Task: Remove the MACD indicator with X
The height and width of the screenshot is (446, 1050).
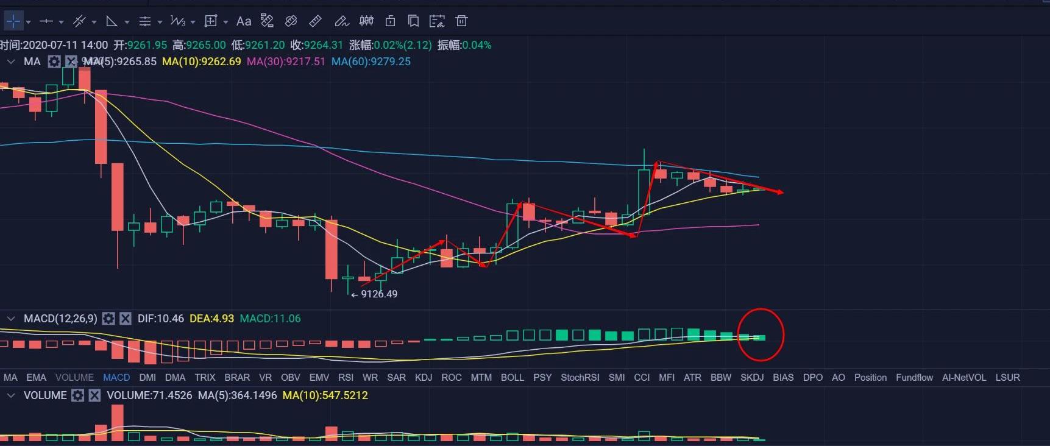Action: 125,319
